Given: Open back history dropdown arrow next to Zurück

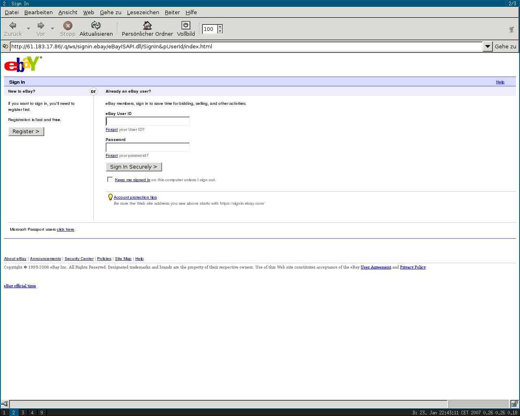Looking at the screenshot, I should tap(28, 28).
